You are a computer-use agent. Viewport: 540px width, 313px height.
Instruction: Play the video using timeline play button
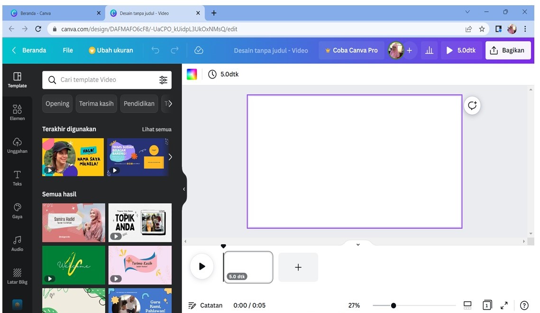pyautogui.click(x=202, y=267)
